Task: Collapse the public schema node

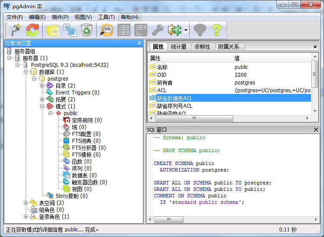Action: click(x=51, y=113)
